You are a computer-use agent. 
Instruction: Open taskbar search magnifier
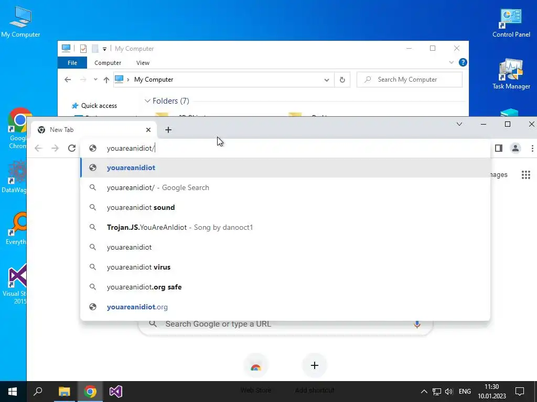pyautogui.click(x=38, y=392)
